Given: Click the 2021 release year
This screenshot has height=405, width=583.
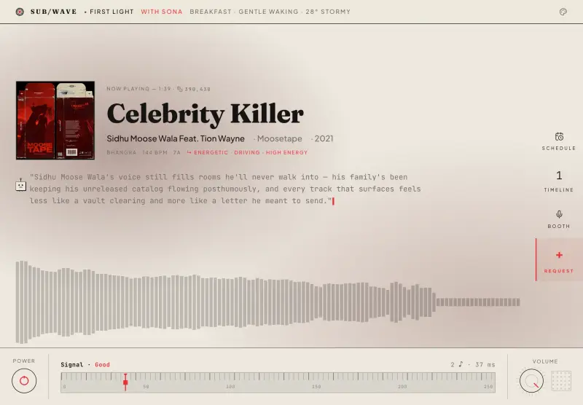Looking at the screenshot, I should pos(324,138).
